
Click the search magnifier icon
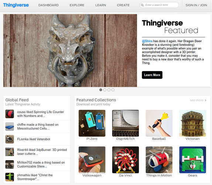pos(142,5)
